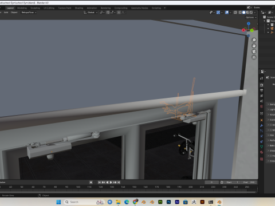Click the blue Z axis gizmo
The width and height of the screenshot is (275, 206).
point(249,23)
